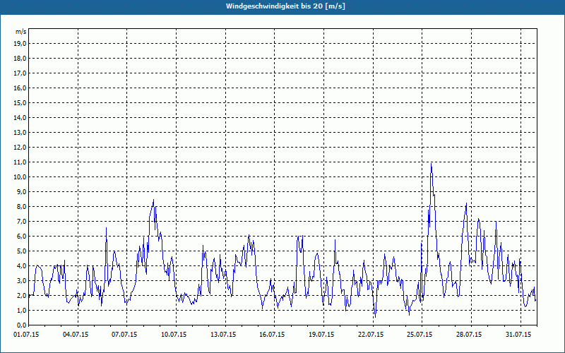Click the 13.07.15 date label
This screenshot has width=565, height=353.
(x=223, y=335)
